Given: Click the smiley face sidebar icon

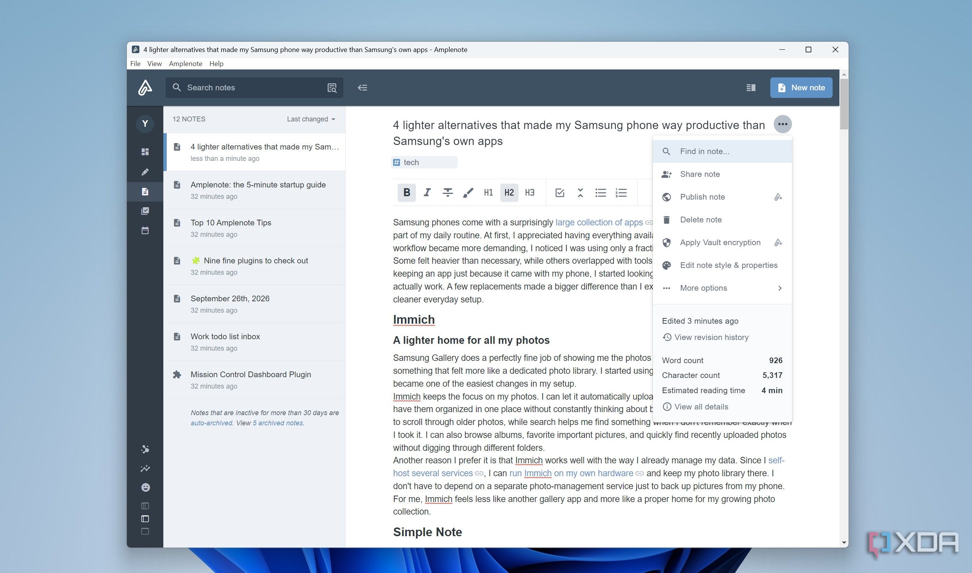Looking at the screenshot, I should pyautogui.click(x=145, y=487).
